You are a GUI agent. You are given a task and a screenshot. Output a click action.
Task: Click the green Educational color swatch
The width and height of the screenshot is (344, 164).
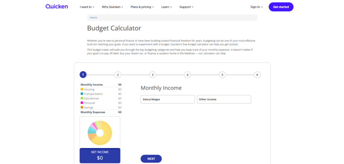click(82, 98)
